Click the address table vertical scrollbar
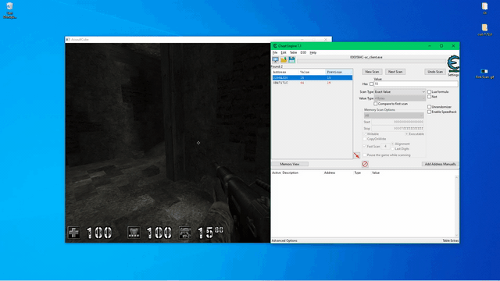The width and height of the screenshot is (500, 281). click(x=456, y=206)
